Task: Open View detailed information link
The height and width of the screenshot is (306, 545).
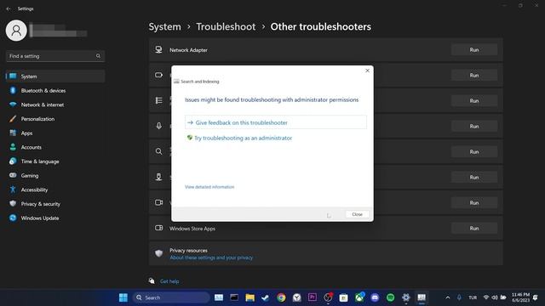Action: [x=209, y=187]
